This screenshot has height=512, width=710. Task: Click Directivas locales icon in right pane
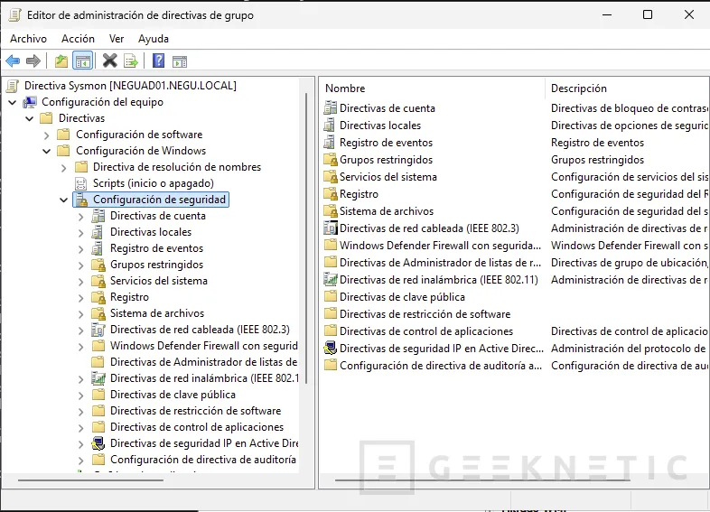(331, 125)
